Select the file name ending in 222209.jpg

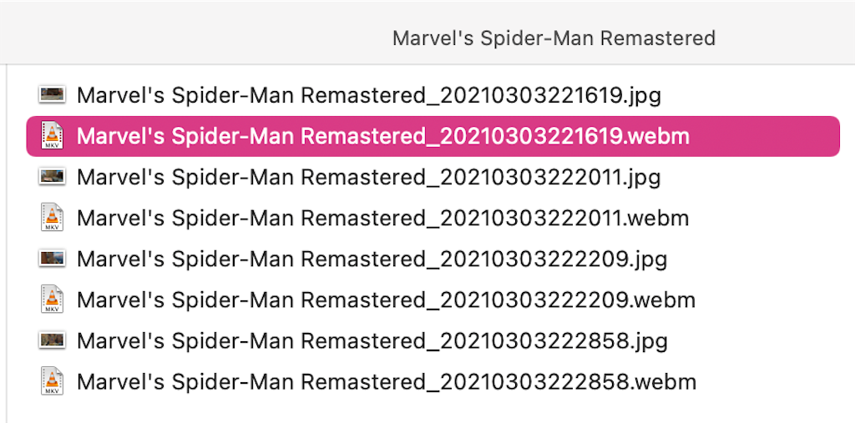click(x=372, y=259)
